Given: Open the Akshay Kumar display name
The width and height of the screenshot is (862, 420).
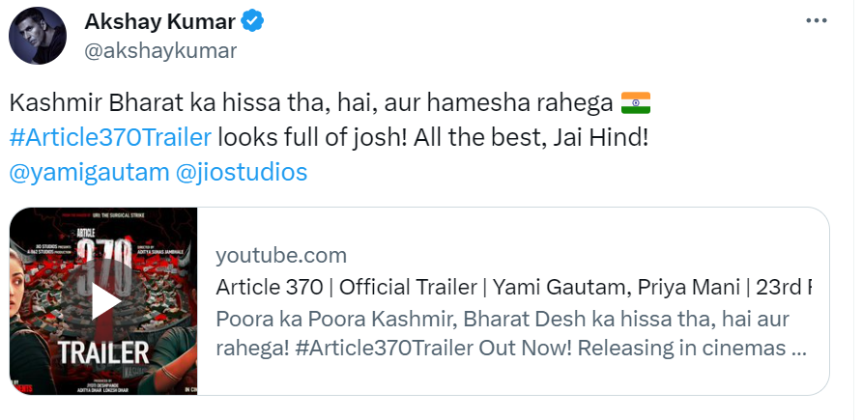Looking at the screenshot, I should pyautogui.click(x=159, y=19).
